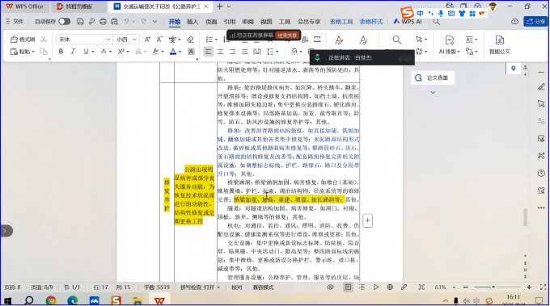This screenshot has width=550, height=306.
Task: Click the clear formatting eraser icon
Action: coord(190,40)
